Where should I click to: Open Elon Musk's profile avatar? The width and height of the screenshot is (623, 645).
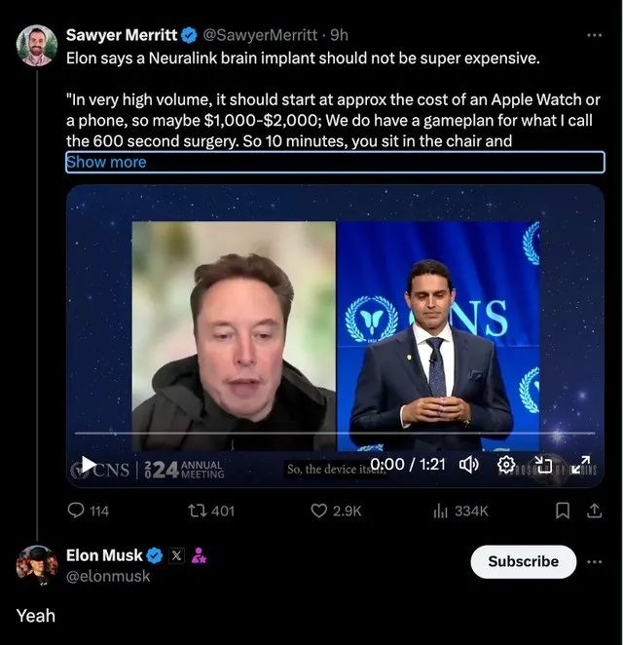[37, 565]
